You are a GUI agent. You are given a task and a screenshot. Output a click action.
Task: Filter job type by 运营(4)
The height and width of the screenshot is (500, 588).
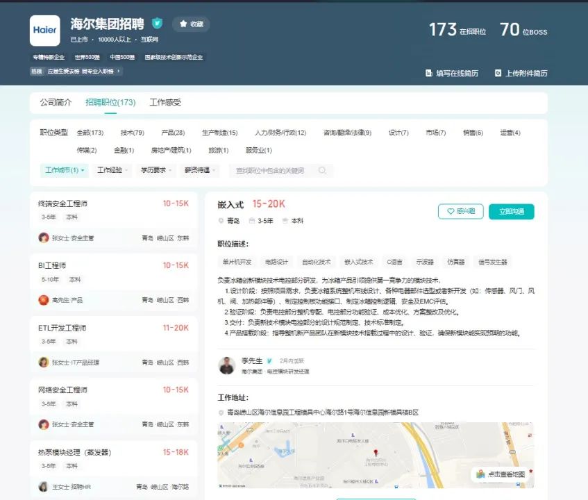510,133
